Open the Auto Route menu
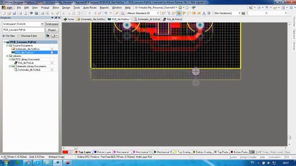 tap(90, 8)
